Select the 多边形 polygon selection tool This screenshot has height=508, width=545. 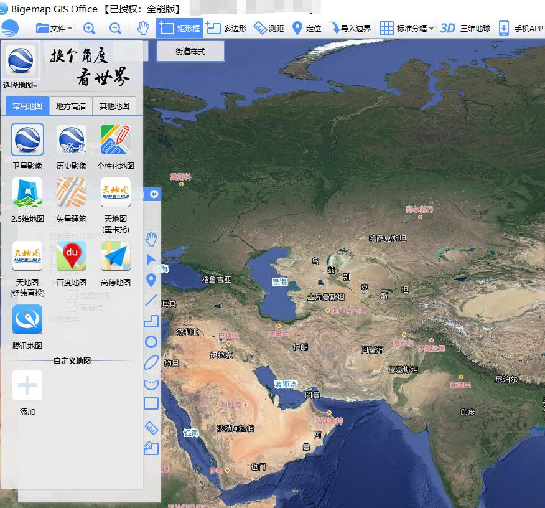[x=226, y=28]
